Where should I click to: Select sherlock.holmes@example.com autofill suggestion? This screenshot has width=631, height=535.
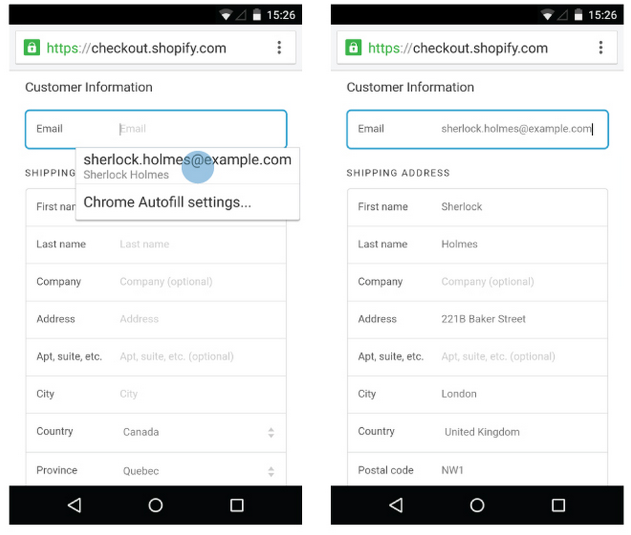click(187, 166)
